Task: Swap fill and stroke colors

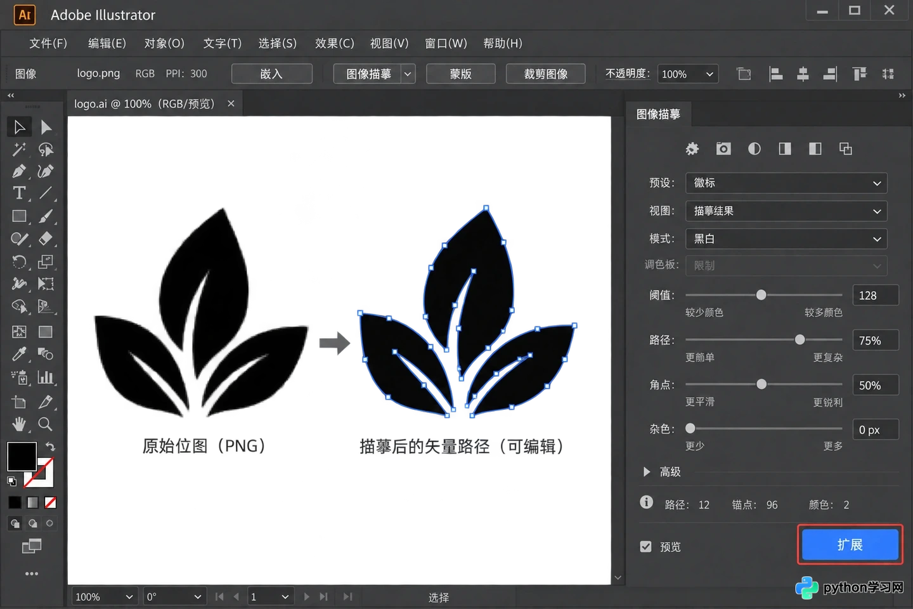Action: pyautogui.click(x=50, y=447)
